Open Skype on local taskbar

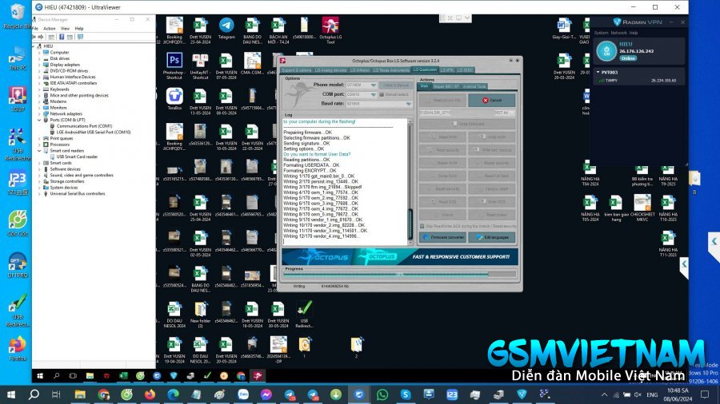coord(406,394)
